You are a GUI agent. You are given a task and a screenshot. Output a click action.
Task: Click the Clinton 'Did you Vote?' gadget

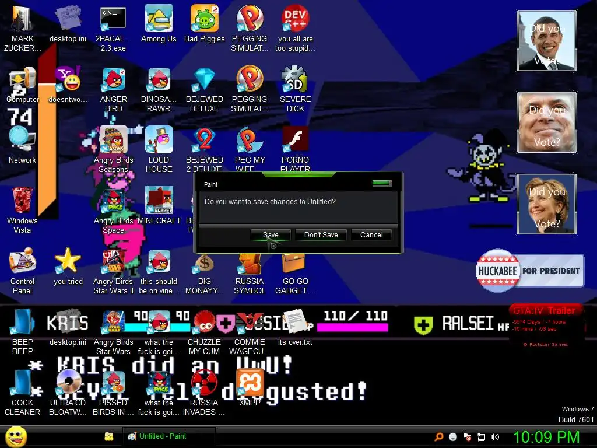(547, 204)
